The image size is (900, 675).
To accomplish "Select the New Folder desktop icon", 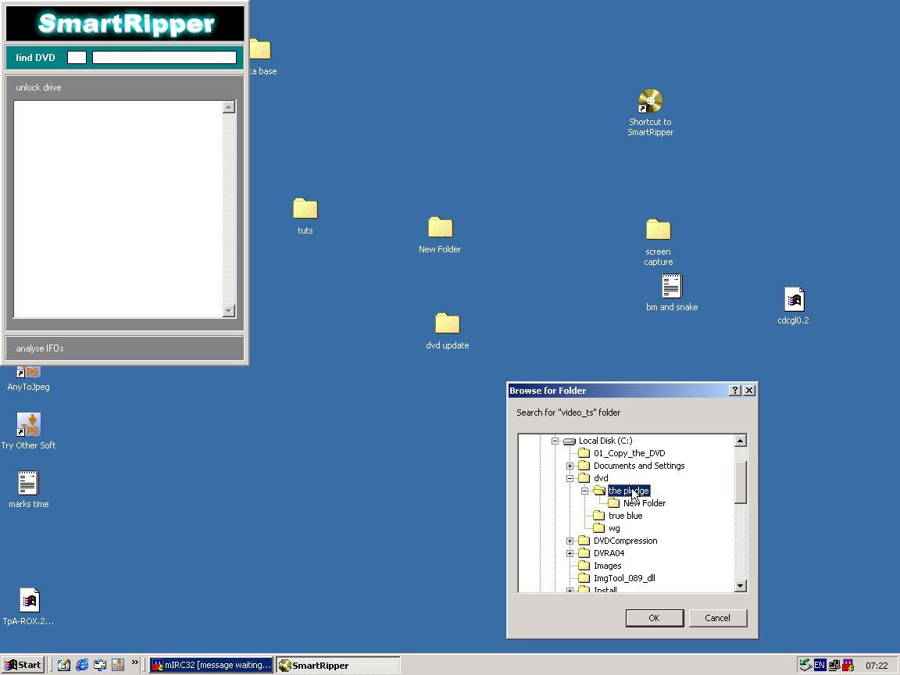I will (x=440, y=234).
